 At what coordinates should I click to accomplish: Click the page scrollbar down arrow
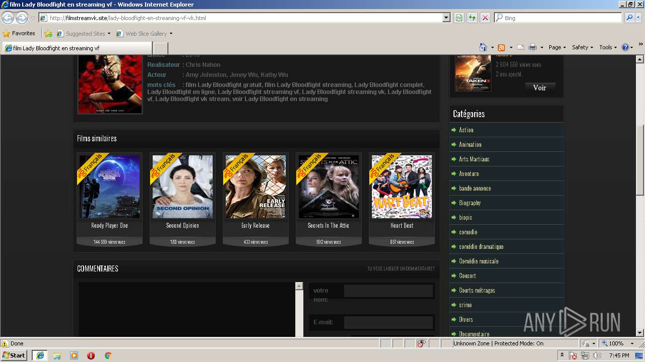(x=640, y=332)
